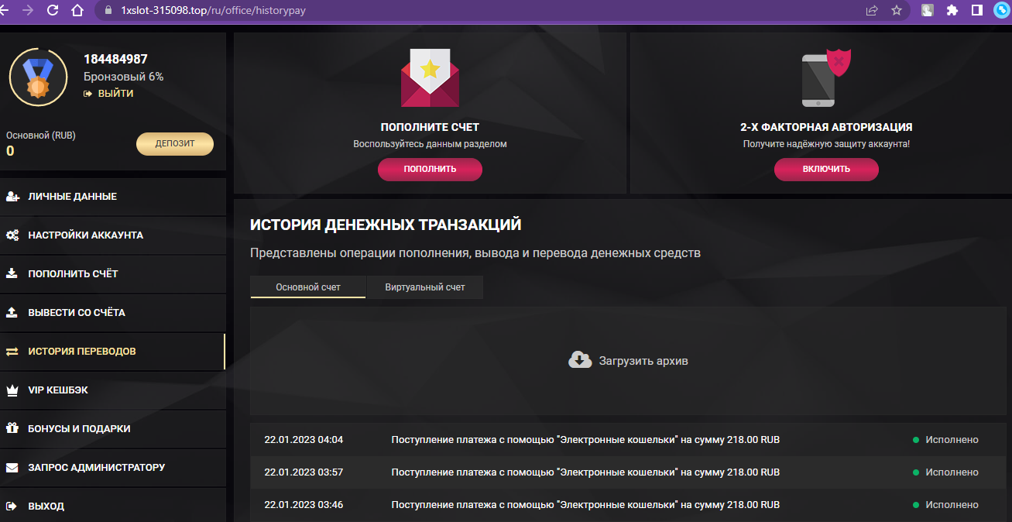Image resolution: width=1012 pixels, height=522 pixels.
Task: Open БОНУСЫ И ПОДАРКИ menu item
Action: (113, 428)
